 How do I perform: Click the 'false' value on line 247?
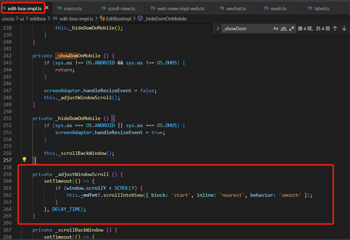pos(147,90)
